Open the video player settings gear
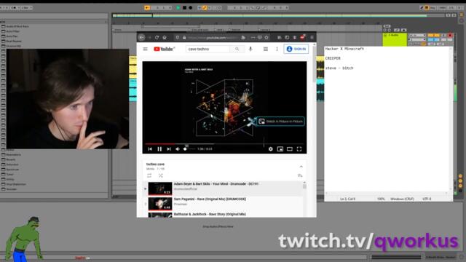The image size is (466, 262). 270,149
